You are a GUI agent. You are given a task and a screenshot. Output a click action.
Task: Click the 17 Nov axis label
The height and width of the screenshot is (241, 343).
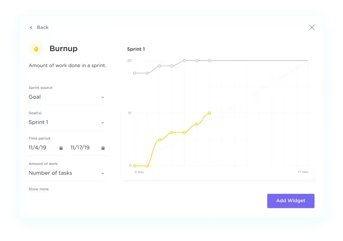pyautogui.click(x=303, y=172)
